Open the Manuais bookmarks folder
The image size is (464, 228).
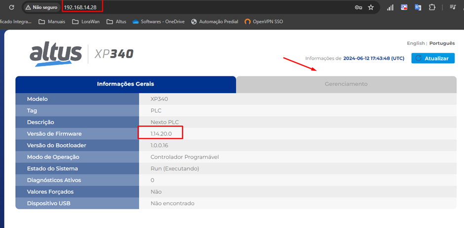[x=52, y=22]
